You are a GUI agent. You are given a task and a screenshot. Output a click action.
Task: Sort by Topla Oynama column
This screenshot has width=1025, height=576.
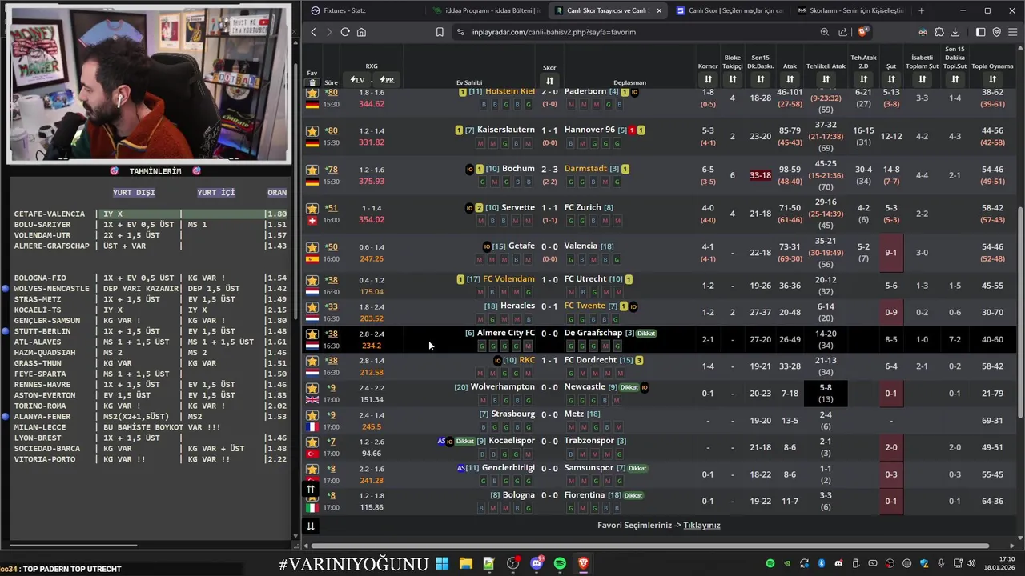tap(992, 79)
